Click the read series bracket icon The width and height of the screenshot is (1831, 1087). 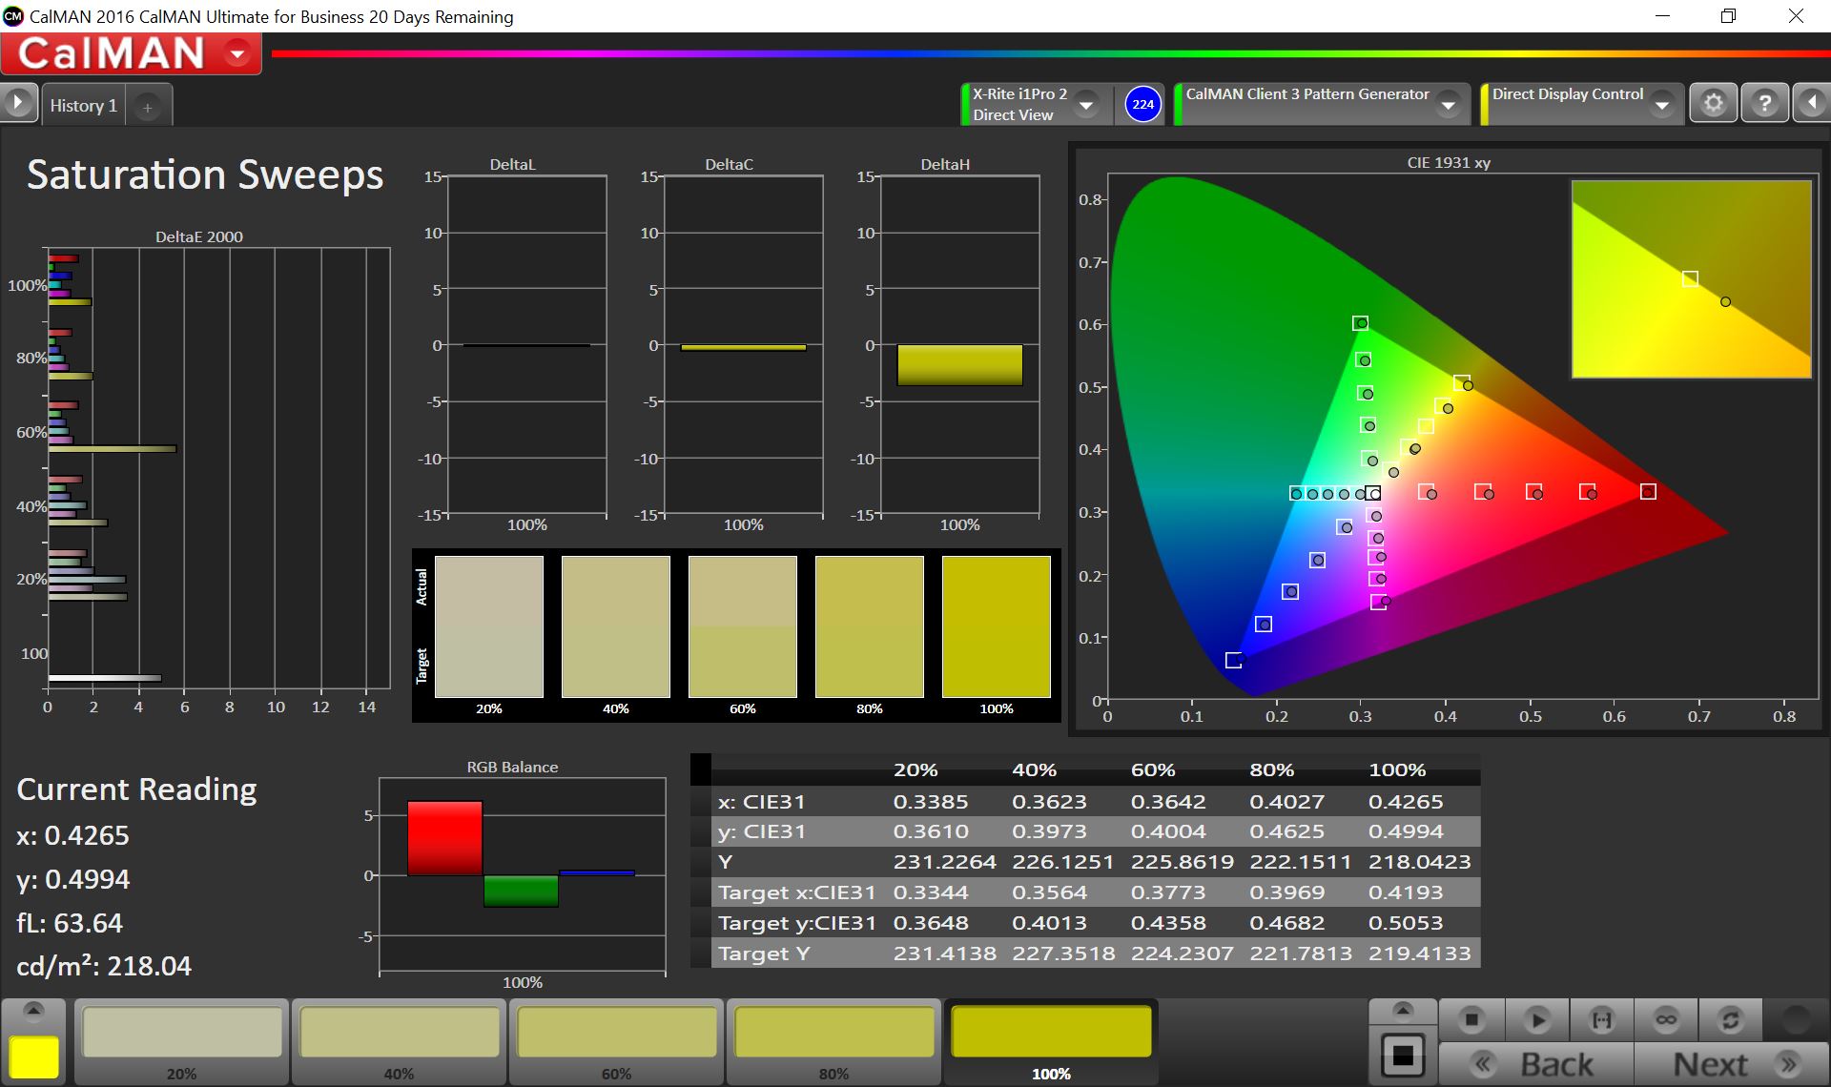(1601, 1020)
